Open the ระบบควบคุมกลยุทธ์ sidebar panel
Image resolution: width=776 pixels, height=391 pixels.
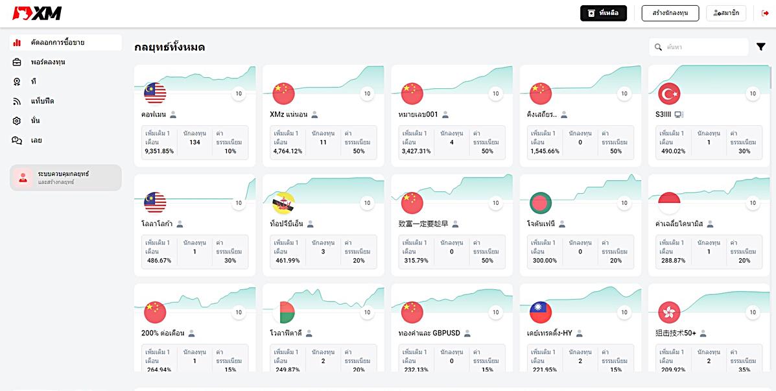point(65,178)
